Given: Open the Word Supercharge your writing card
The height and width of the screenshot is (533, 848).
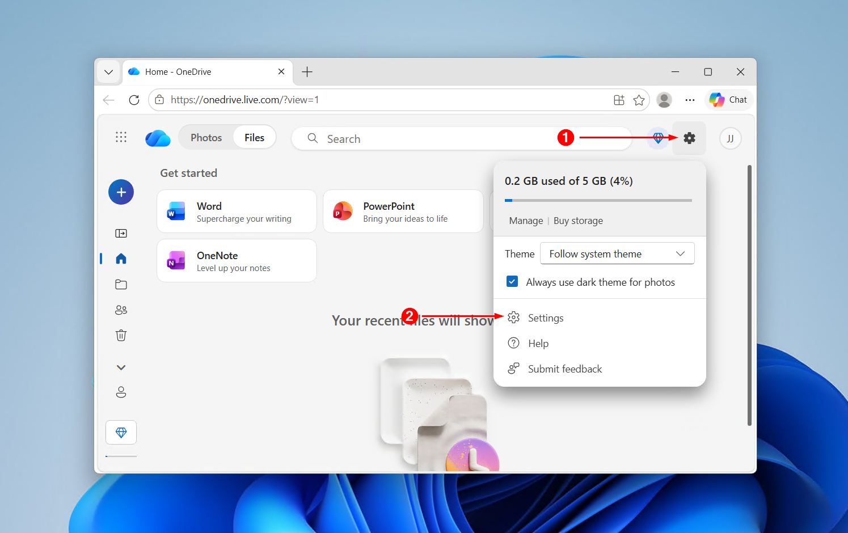Looking at the screenshot, I should (237, 211).
